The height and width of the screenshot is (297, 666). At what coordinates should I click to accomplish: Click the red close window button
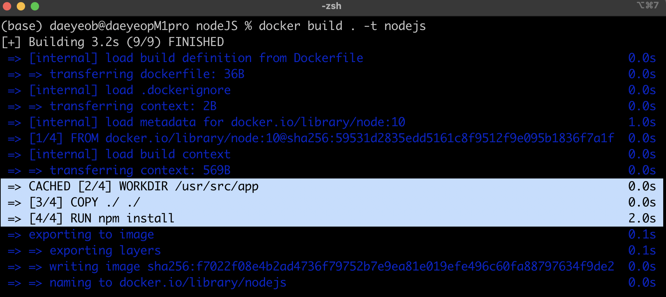pos(7,6)
